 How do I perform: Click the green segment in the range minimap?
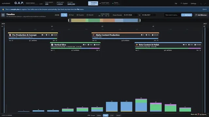pyautogui.click(x=94, y=20)
